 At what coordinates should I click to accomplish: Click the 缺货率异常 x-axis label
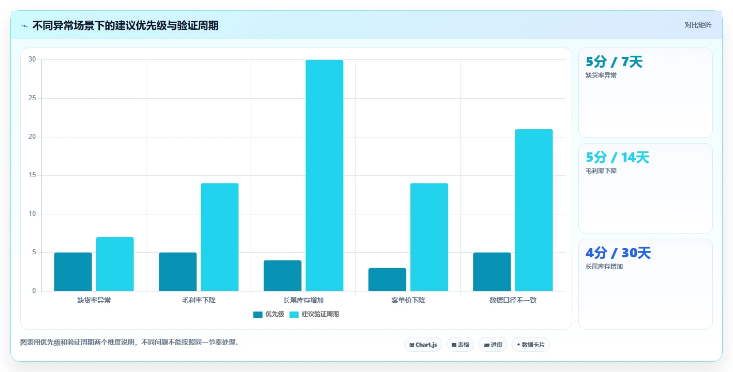94,300
